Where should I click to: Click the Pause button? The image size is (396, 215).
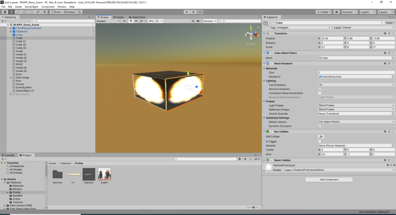click(193, 12)
